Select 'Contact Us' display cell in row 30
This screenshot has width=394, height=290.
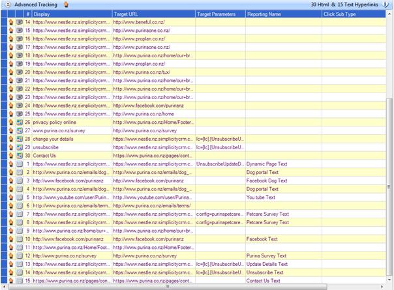click(72, 155)
